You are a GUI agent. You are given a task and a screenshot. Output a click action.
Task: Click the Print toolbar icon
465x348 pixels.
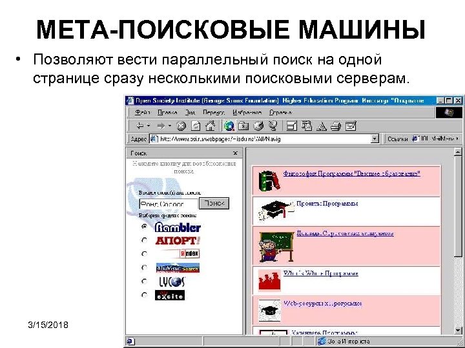336,126
